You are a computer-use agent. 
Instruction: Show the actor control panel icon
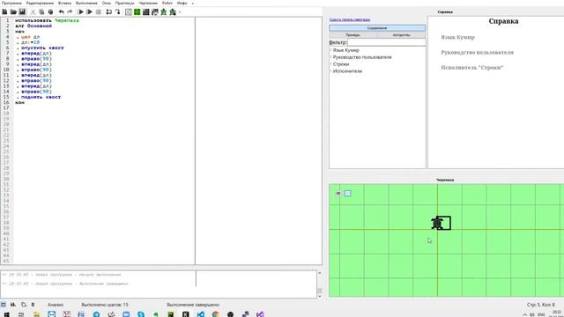[129, 11]
